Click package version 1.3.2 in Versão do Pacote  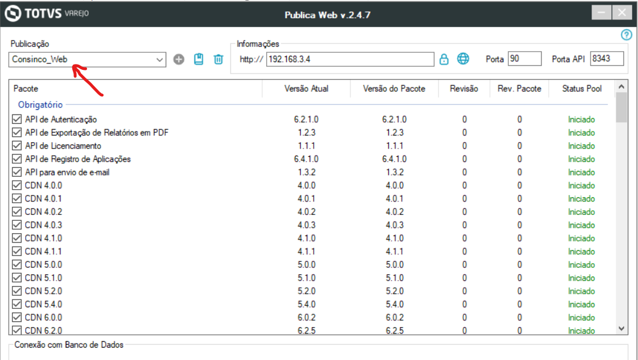click(395, 172)
